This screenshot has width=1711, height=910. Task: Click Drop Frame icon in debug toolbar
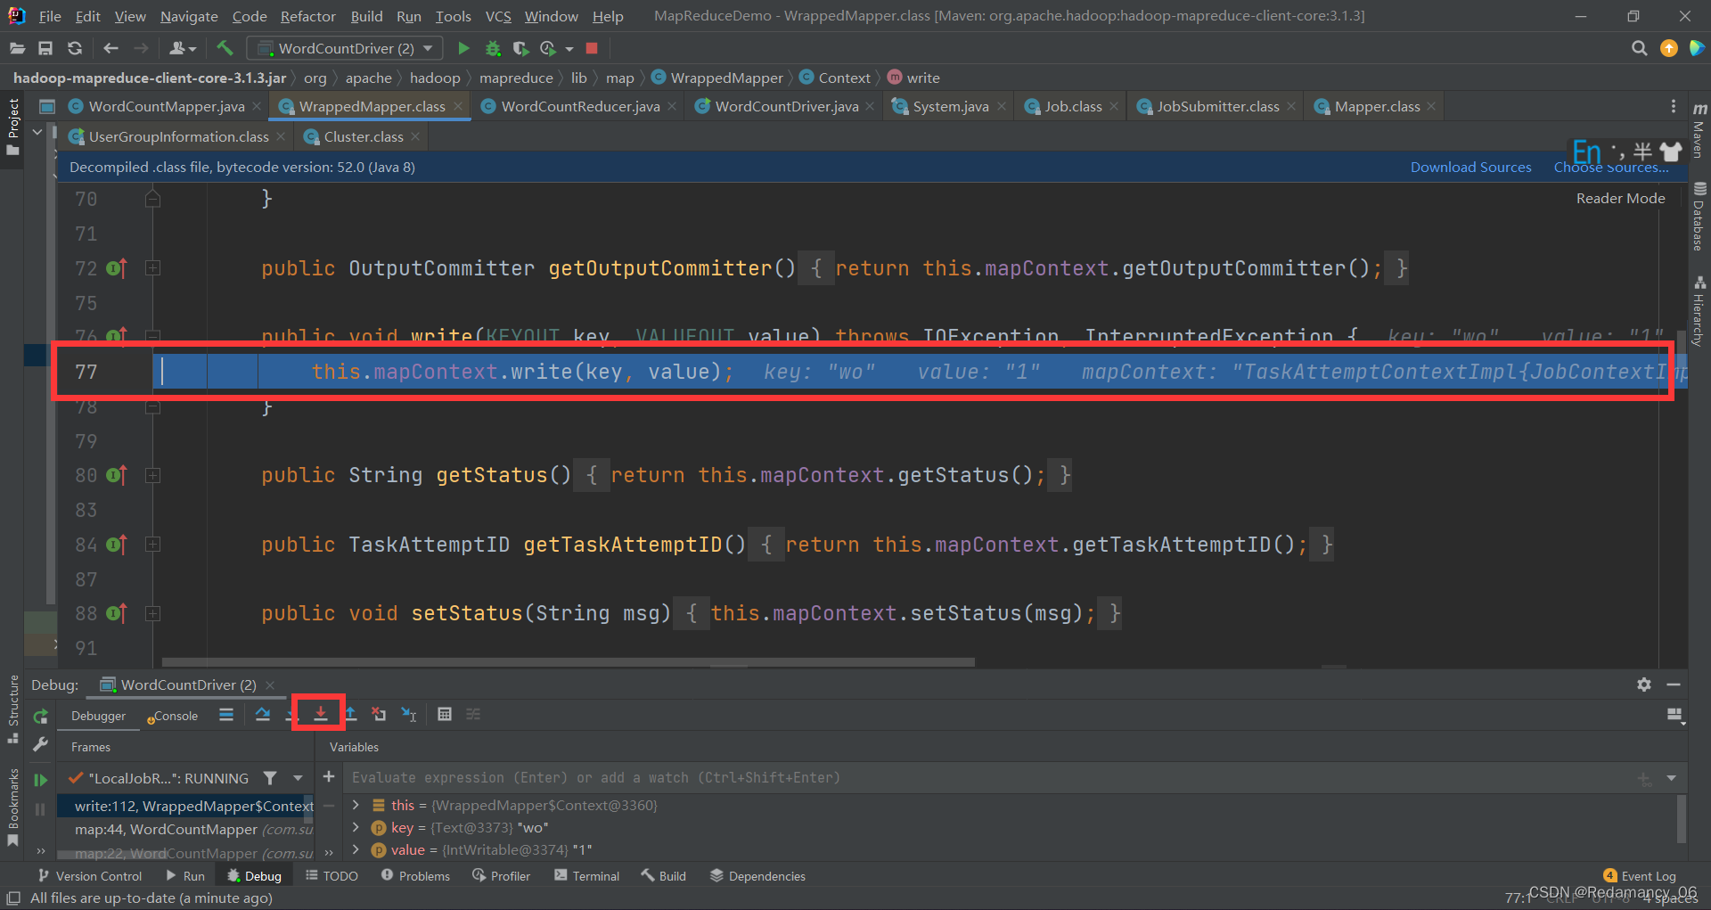pos(379,714)
